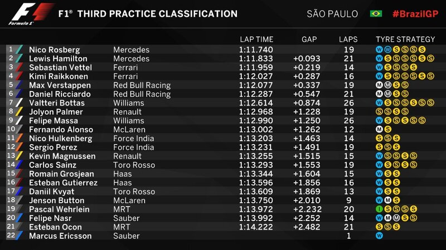Select driver name Sebastian Vettel
Screen dimensions: 446x250
tap(60, 67)
